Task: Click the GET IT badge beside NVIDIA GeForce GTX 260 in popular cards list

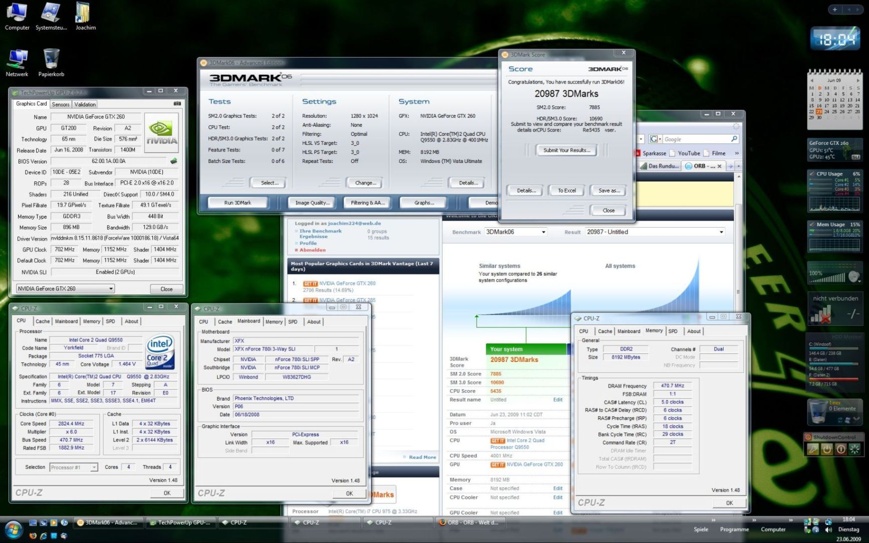Action: coord(310,283)
